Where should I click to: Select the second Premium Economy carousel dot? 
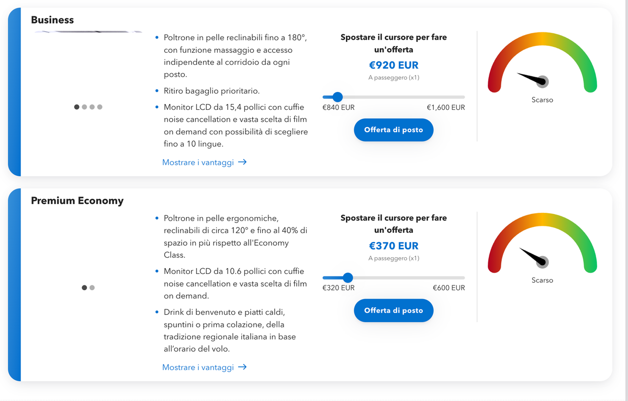click(x=92, y=288)
